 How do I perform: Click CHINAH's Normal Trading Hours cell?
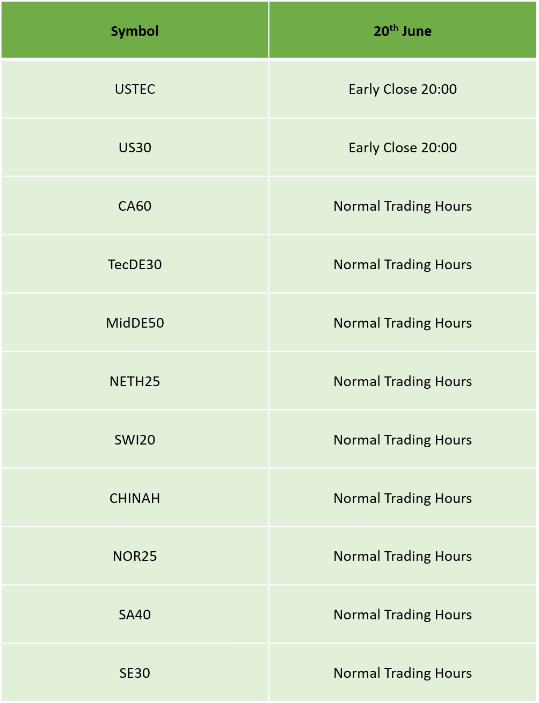[403, 498]
